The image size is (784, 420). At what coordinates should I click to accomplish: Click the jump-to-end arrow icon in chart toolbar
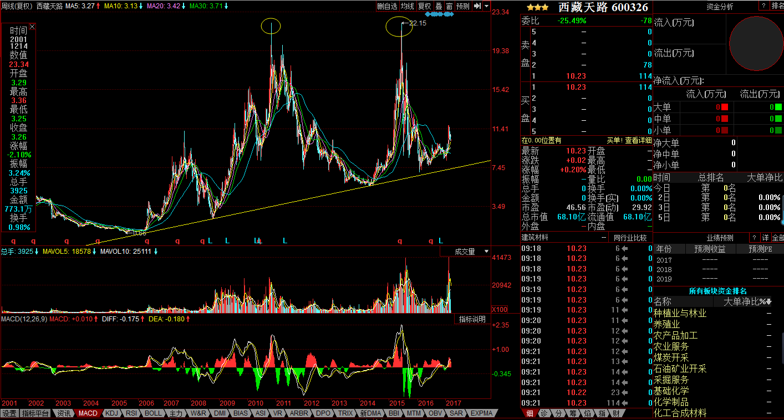click(477, 6)
